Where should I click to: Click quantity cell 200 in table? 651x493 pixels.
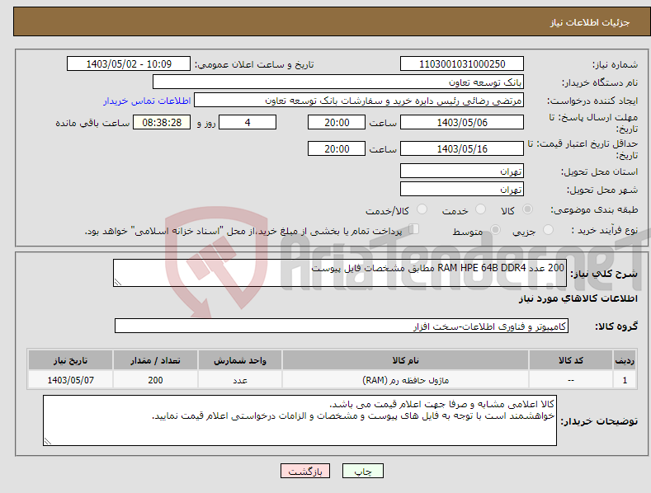(155, 380)
